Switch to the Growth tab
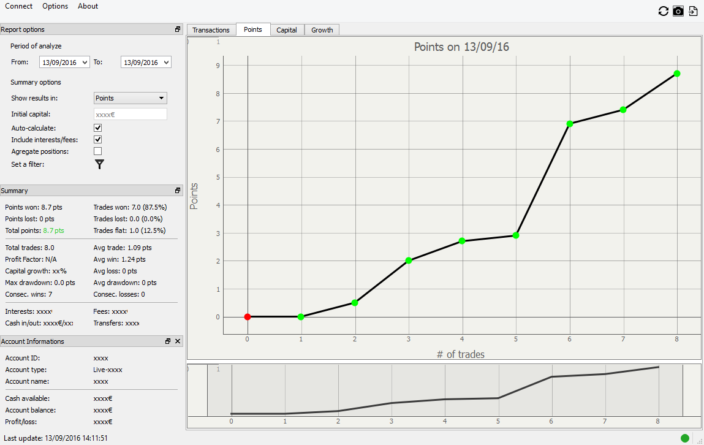This screenshot has height=445, width=704. coord(322,30)
